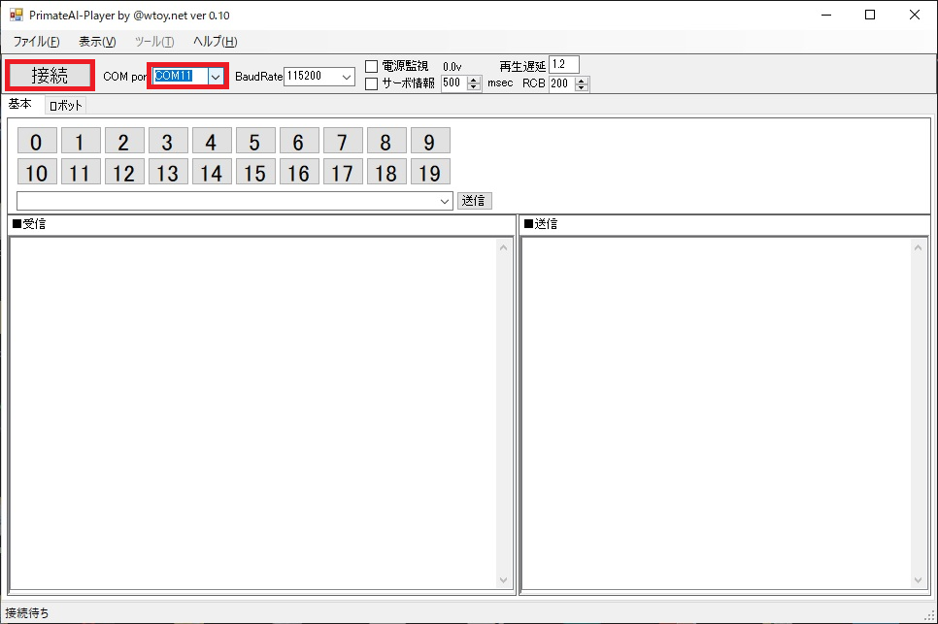Select motion button 11
This screenshot has height=624, width=938.
coord(81,172)
